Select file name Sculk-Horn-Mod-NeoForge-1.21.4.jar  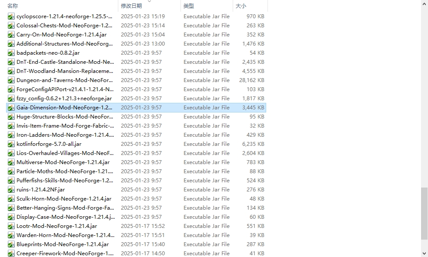click(x=64, y=199)
